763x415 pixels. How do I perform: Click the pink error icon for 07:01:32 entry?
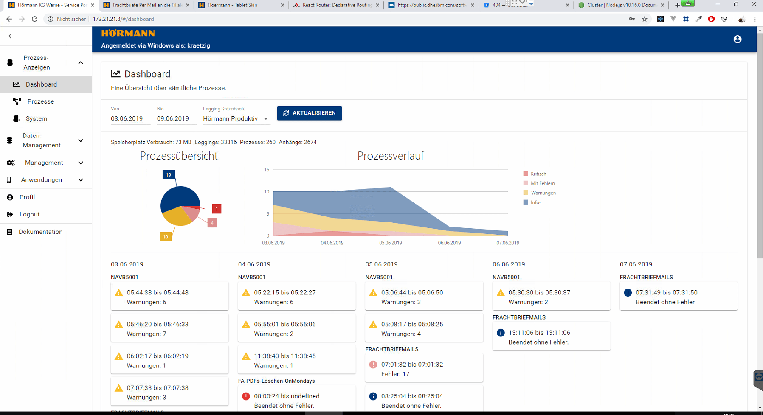pos(373,365)
